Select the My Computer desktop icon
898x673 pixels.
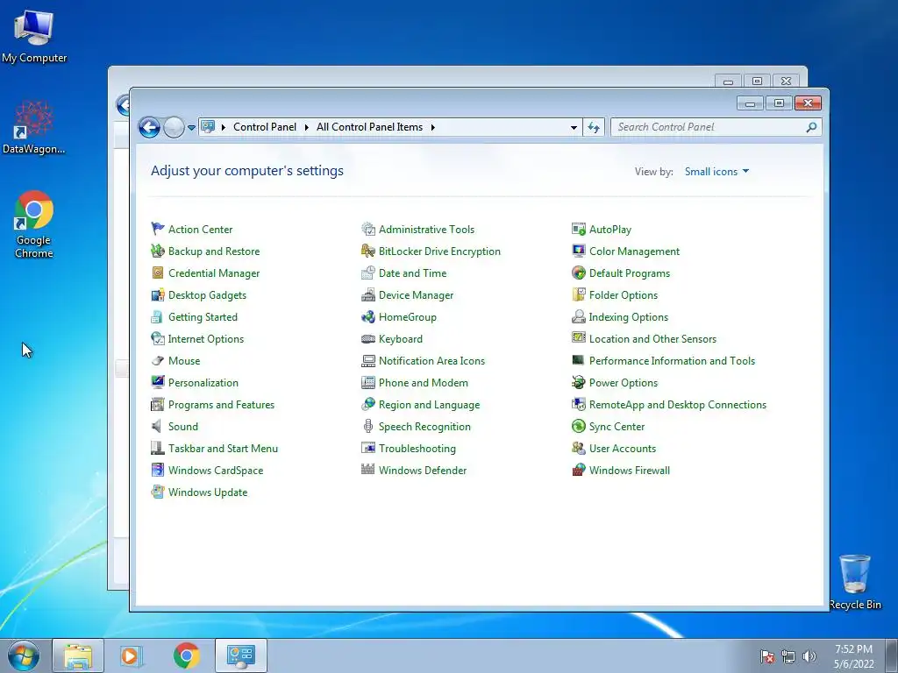point(34,37)
